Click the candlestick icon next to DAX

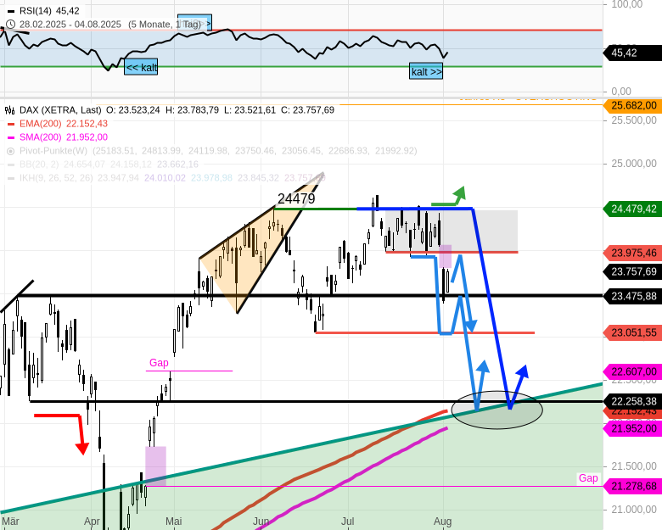(9, 110)
